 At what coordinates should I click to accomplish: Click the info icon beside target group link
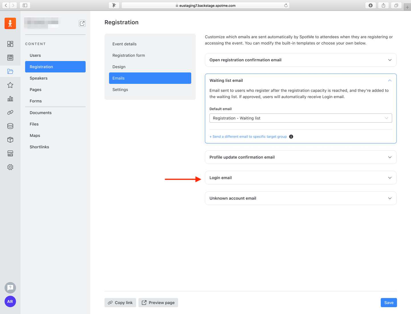291,137
